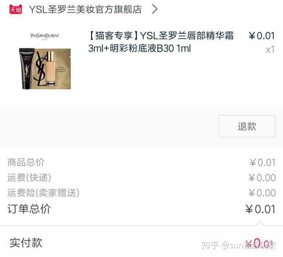
Task: Tap the 订单总价 order total label
Action: tap(29, 209)
